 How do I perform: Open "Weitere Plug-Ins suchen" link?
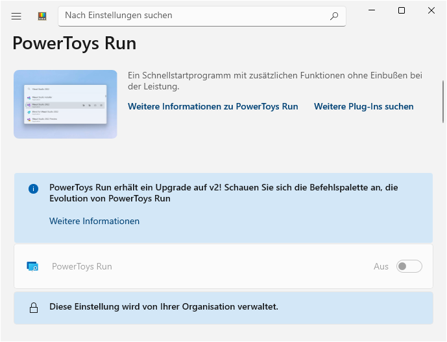tap(363, 106)
